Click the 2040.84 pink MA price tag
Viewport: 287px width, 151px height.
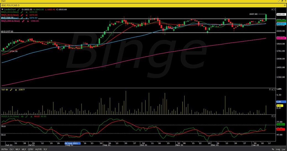pyautogui.click(x=281, y=38)
